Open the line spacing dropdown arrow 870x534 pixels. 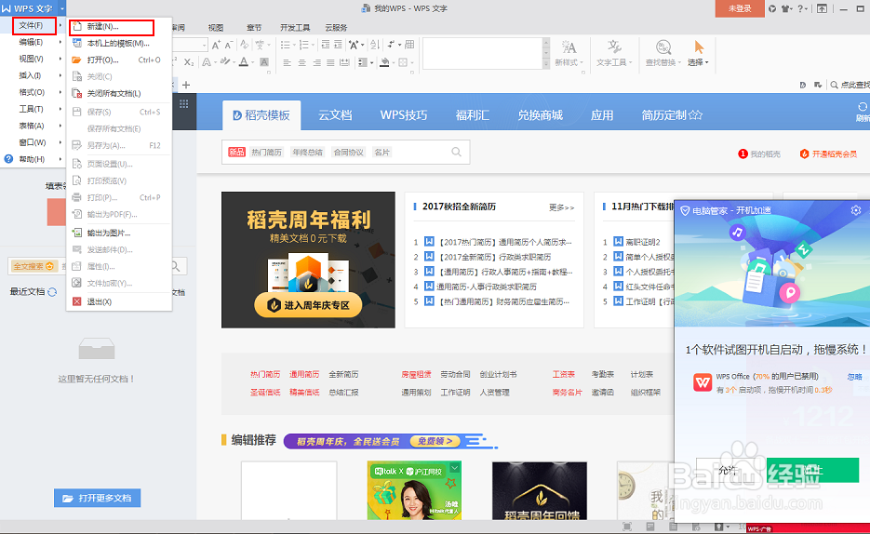[370, 62]
